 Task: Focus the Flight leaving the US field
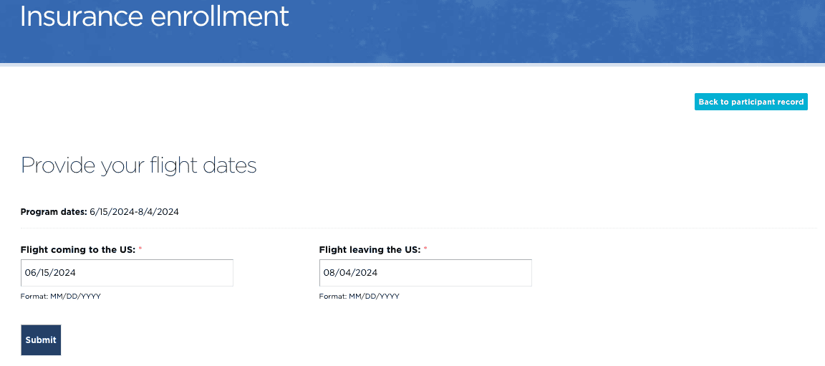(x=425, y=273)
